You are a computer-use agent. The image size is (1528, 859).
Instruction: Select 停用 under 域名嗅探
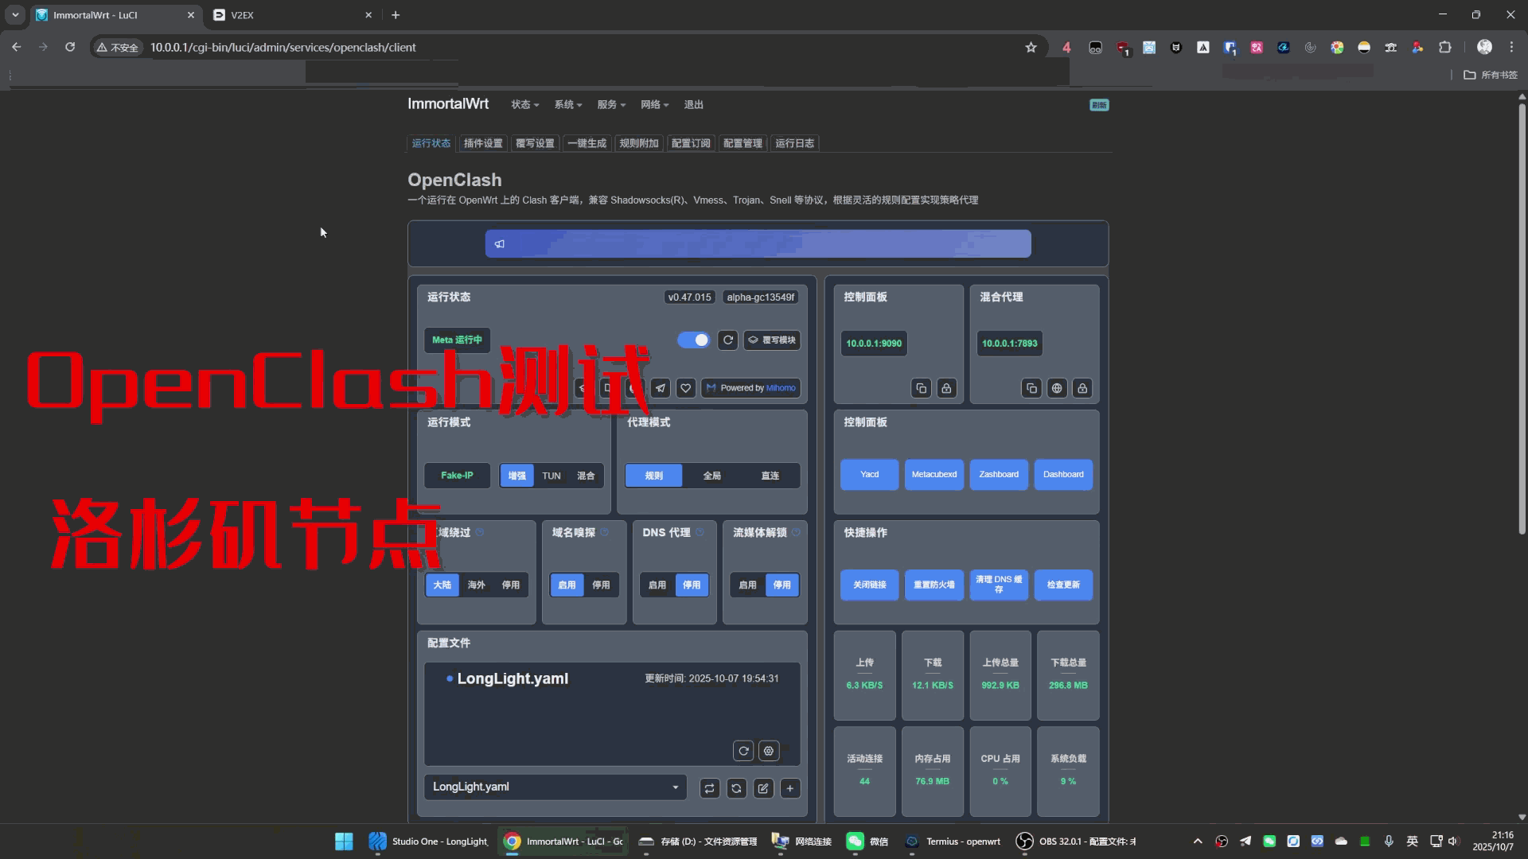(x=602, y=585)
